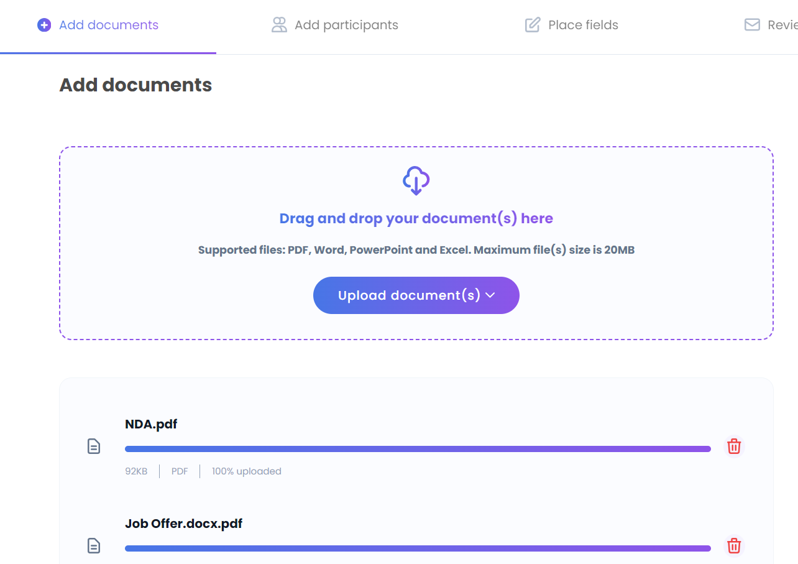Open the Upload document(s) button
This screenshot has width=798, height=564.
pyautogui.click(x=416, y=295)
